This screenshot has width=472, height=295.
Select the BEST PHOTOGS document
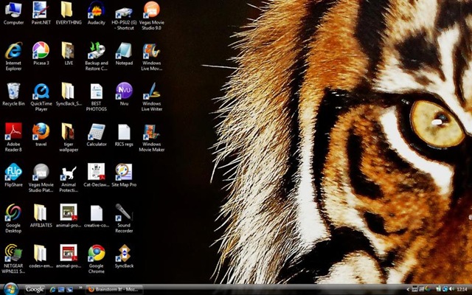(97, 97)
